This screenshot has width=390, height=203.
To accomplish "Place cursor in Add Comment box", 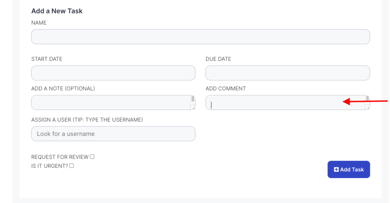I will (284, 103).
